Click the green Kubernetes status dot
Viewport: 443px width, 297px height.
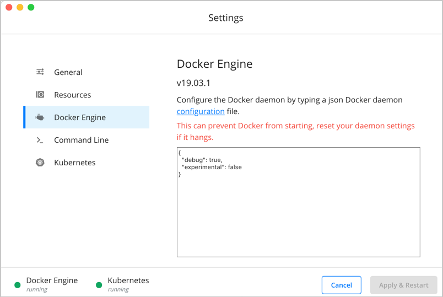click(99, 285)
